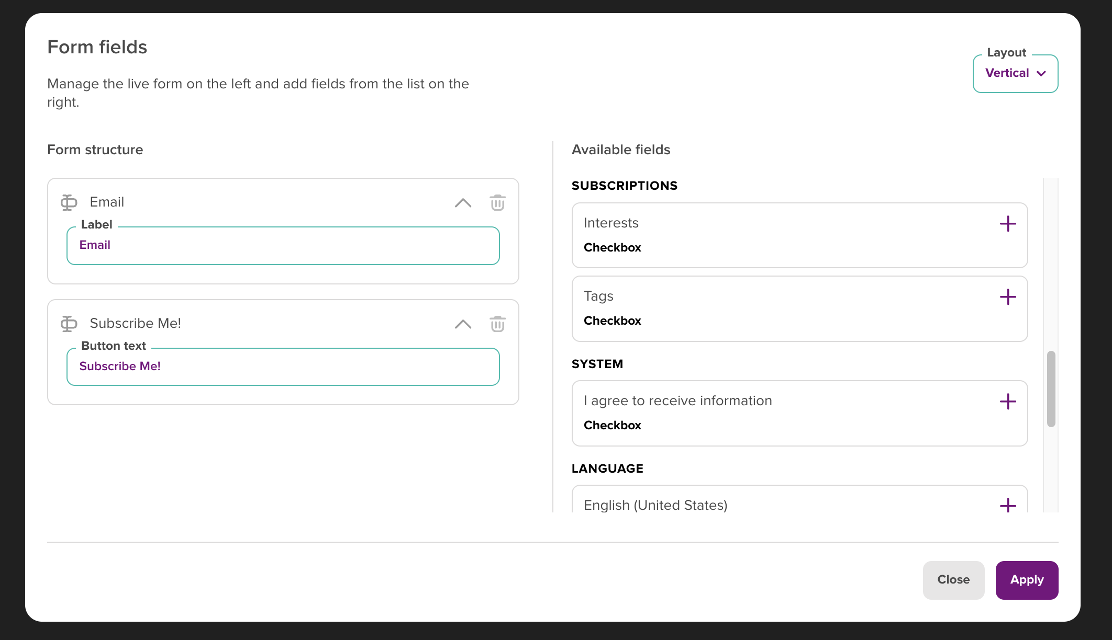The image size is (1112, 640).
Task: Click the Tags field name text
Action: [598, 296]
